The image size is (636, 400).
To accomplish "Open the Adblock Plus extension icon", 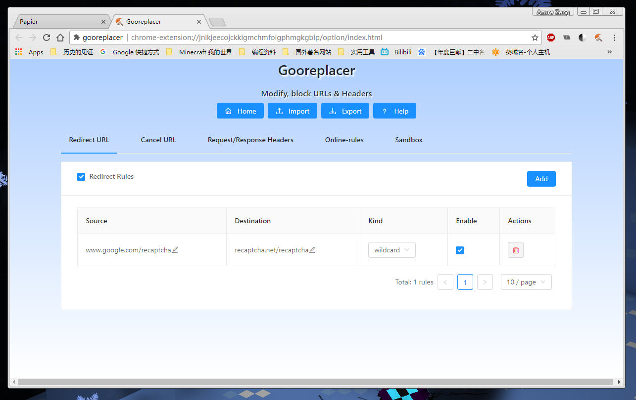I will click(x=551, y=38).
